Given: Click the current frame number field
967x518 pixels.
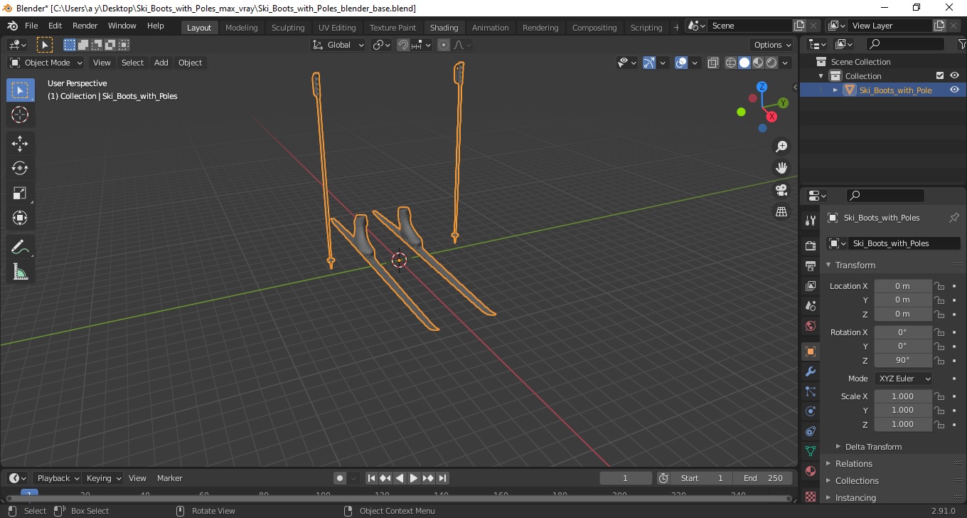Looking at the screenshot, I should click(626, 478).
